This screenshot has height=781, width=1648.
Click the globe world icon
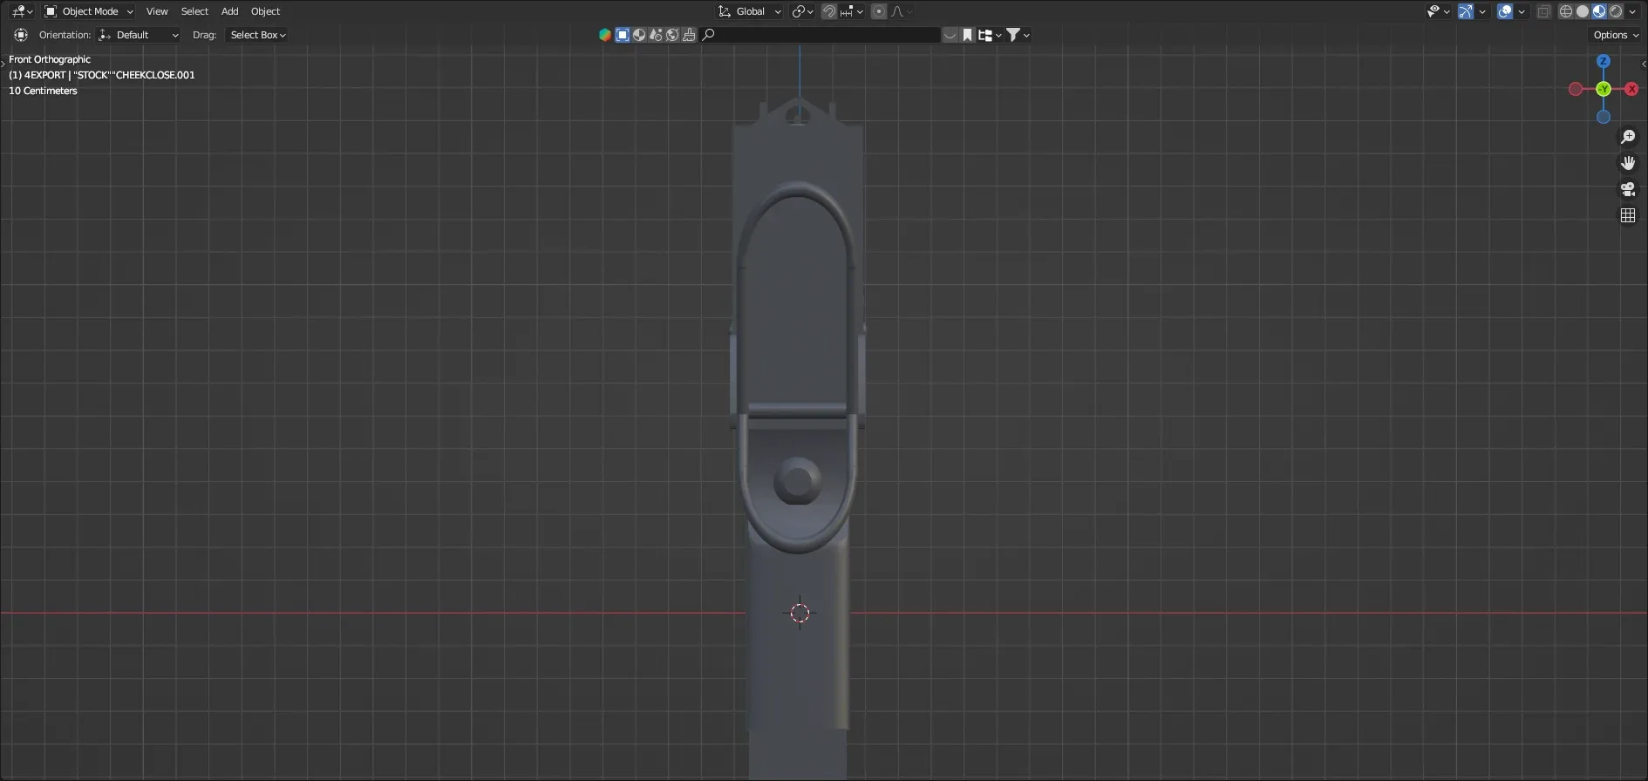click(672, 35)
